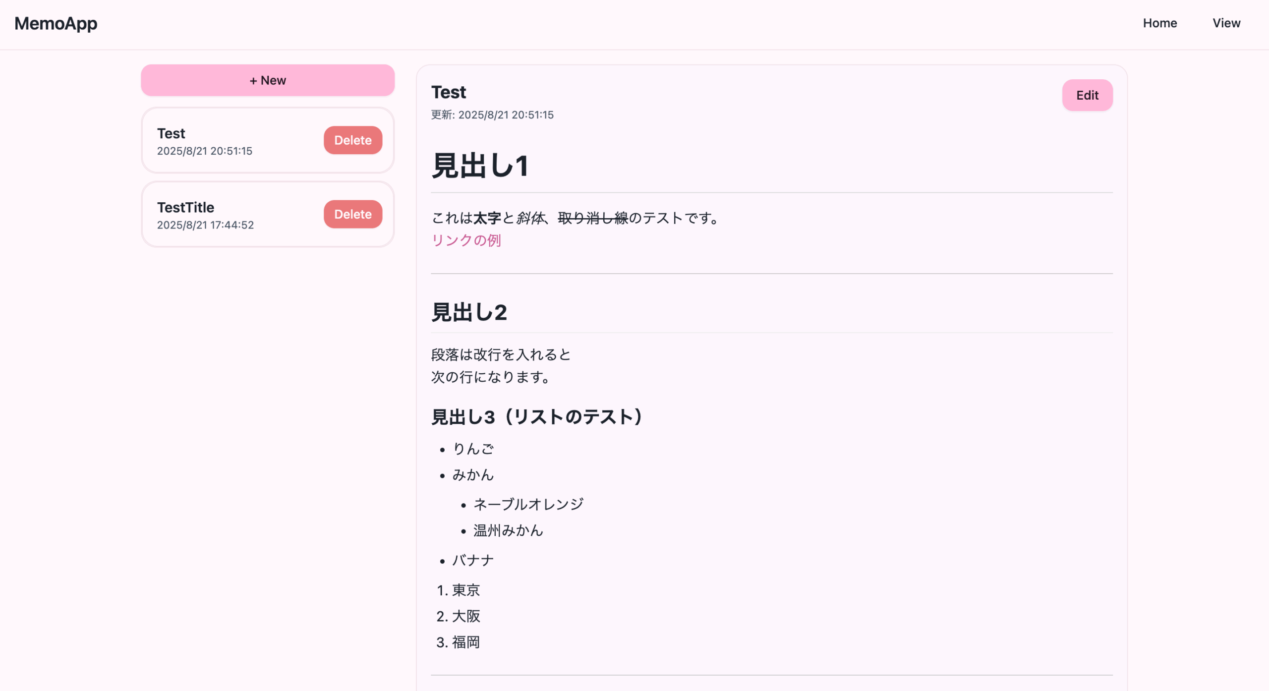Open the View navigation item
The image size is (1269, 691).
(x=1226, y=23)
